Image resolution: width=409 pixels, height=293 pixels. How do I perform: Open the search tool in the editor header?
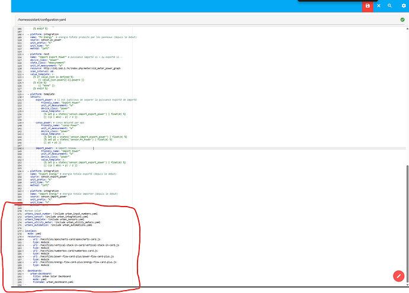point(390,5)
